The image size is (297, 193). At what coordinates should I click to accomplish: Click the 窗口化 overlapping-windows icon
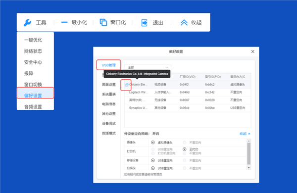click(103, 22)
